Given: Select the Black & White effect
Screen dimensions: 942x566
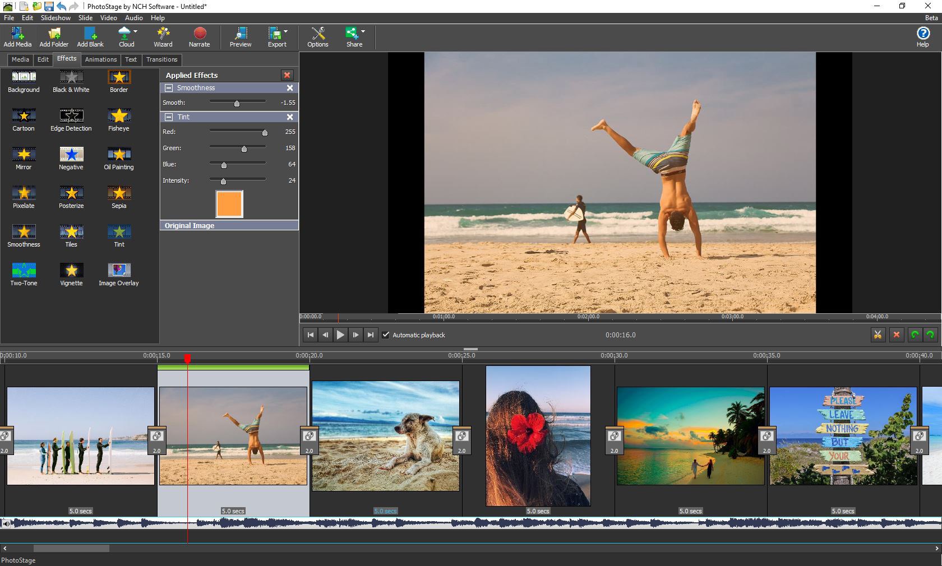Looking at the screenshot, I should (71, 78).
